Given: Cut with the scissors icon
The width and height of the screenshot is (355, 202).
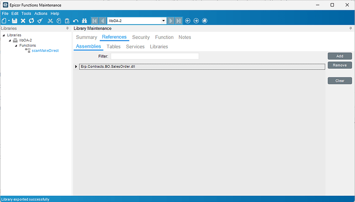Looking at the screenshot, I should coord(50,21).
